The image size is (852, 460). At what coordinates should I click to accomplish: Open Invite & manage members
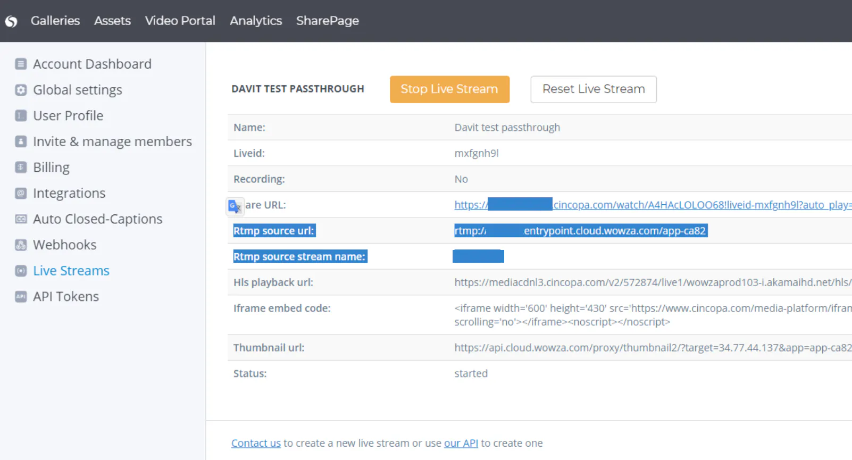(x=112, y=141)
